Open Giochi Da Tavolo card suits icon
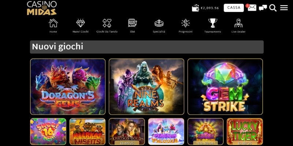 pos(107,23)
